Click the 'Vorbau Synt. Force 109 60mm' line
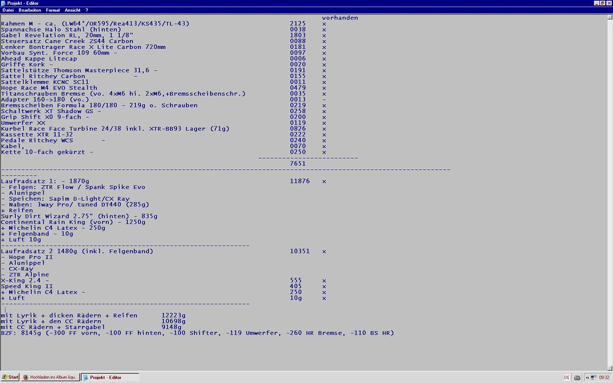Image resolution: width=613 pixels, height=383 pixels. 59,53
